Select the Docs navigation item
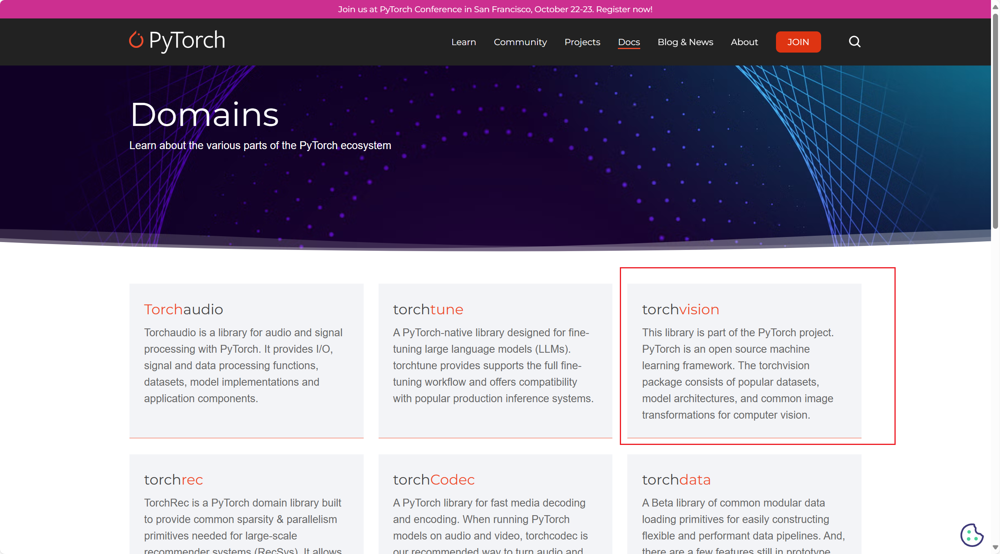 628,42
